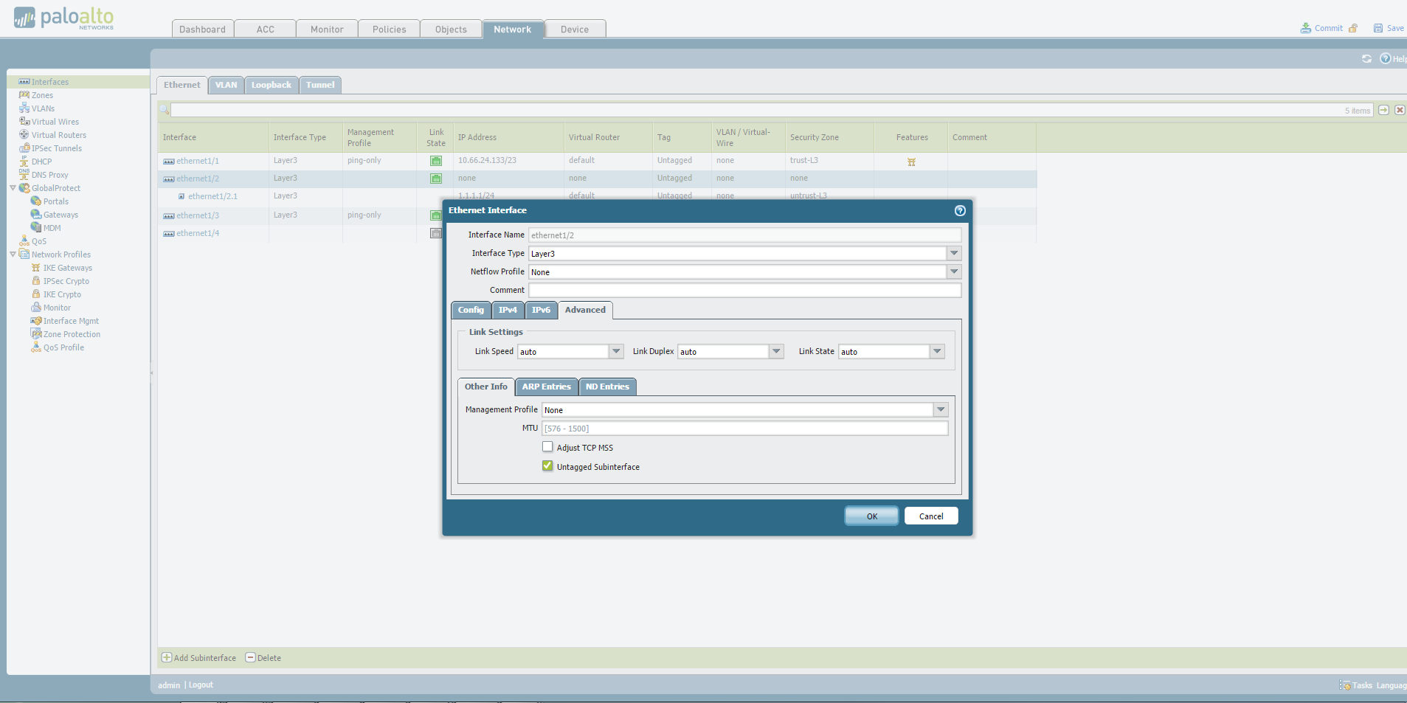Click the clear filter red X icon
Viewport: 1407px width, 703px height.
(1400, 110)
